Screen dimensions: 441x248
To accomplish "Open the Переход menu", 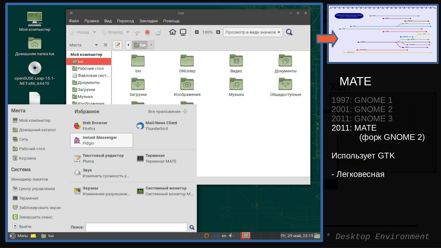I will (x=125, y=21).
